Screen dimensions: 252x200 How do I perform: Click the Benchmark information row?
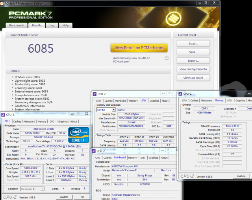(30, 106)
